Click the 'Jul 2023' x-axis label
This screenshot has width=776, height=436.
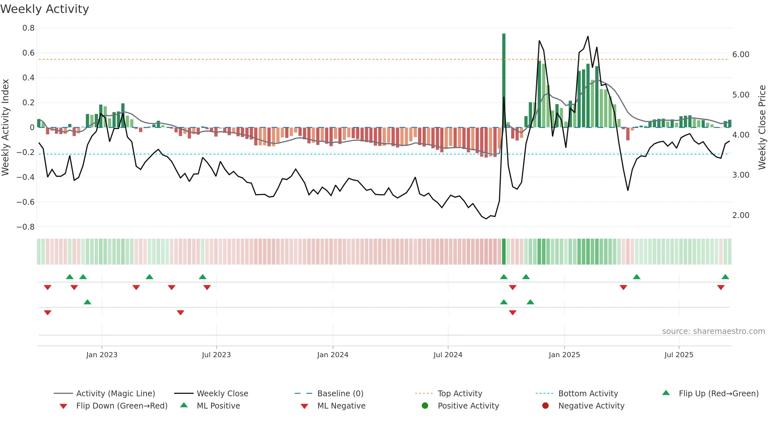pyautogui.click(x=216, y=355)
